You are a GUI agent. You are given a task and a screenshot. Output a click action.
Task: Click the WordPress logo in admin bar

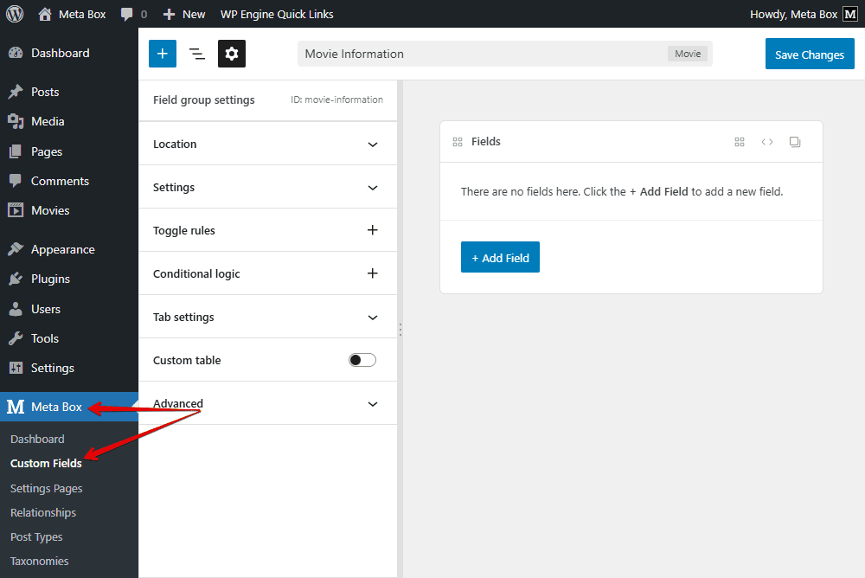[15, 14]
